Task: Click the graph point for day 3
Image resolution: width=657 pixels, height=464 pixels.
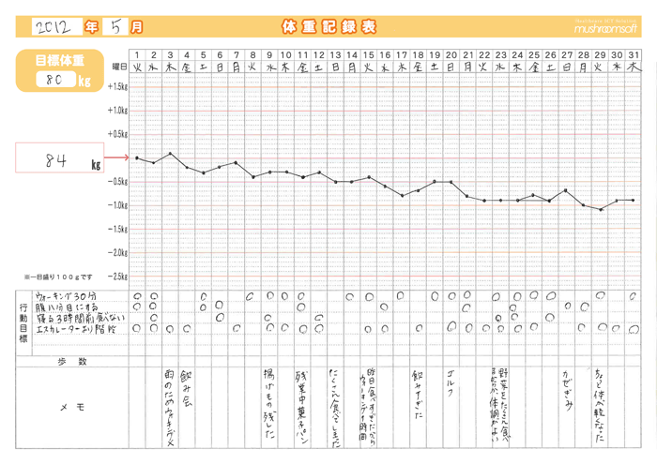Action: click(170, 154)
